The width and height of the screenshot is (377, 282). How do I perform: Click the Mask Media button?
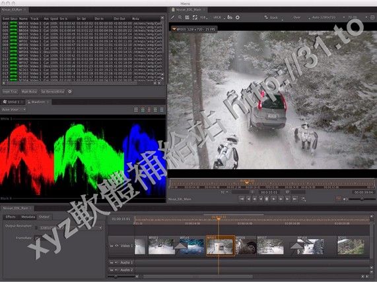point(29,92)
